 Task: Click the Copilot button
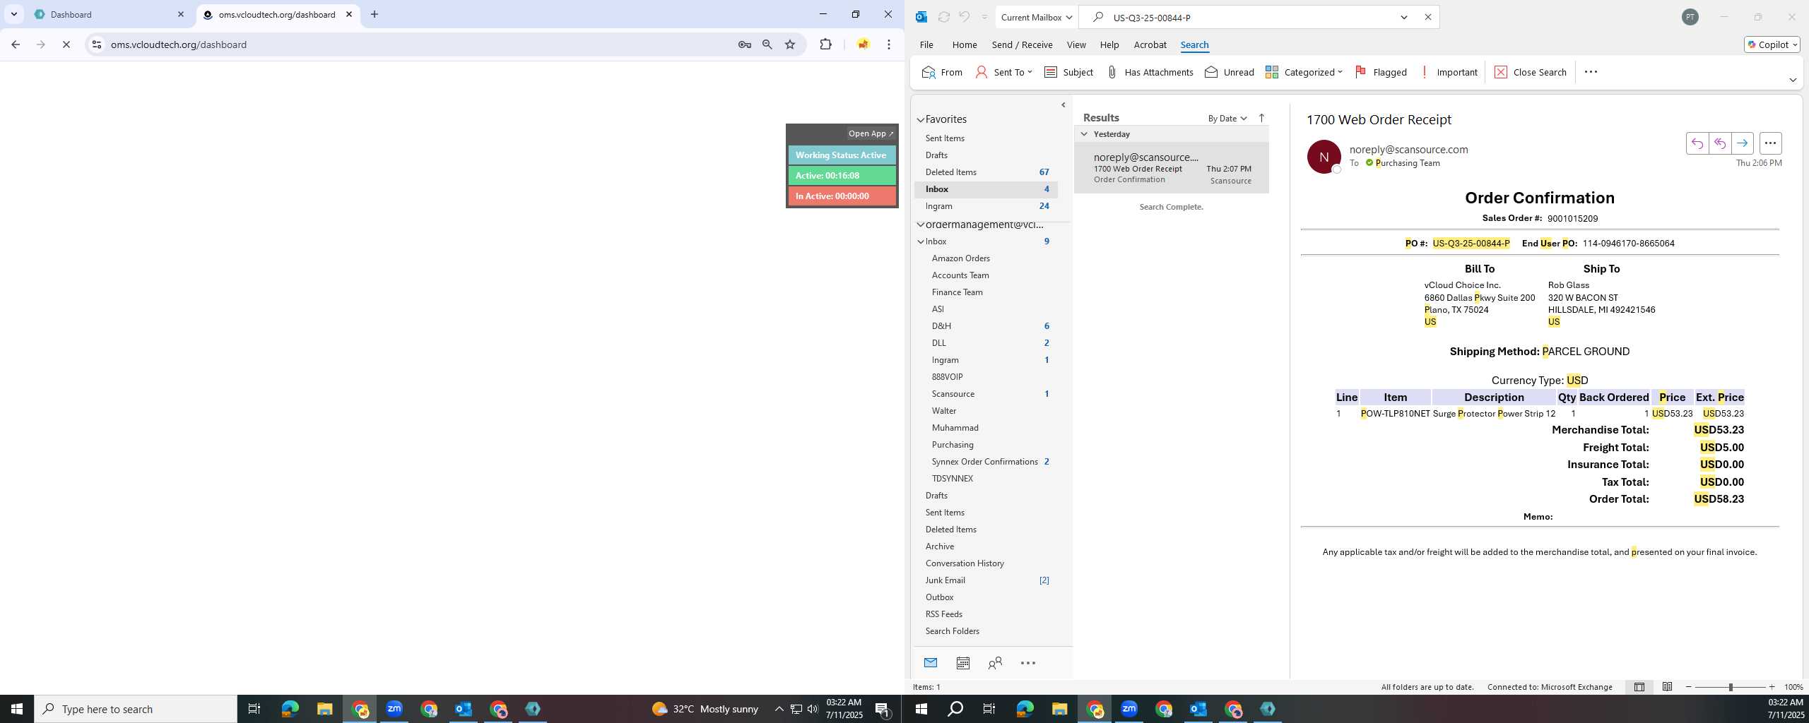point(1772,44)
